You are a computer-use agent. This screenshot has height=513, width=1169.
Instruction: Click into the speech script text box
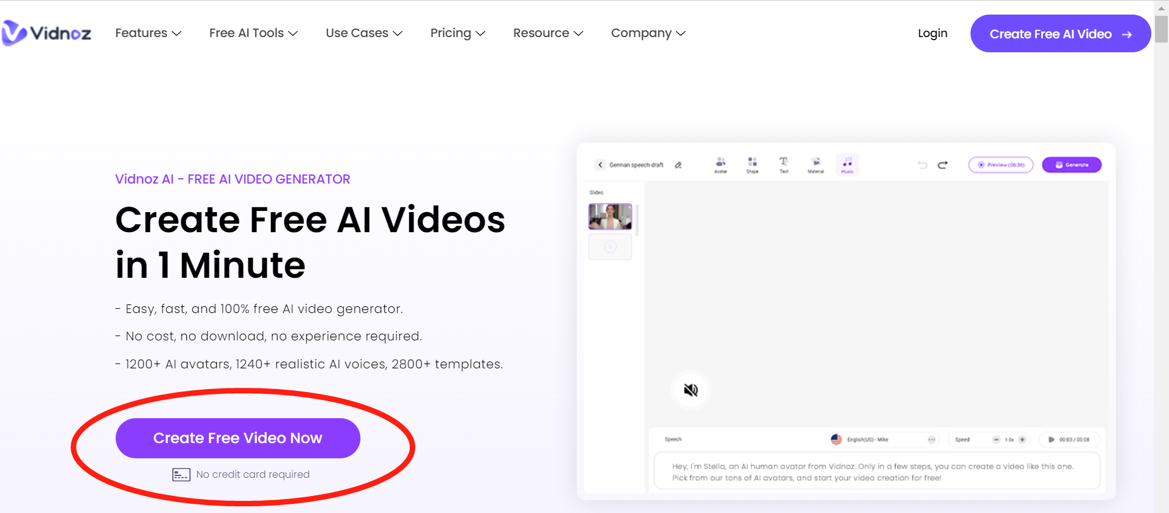[877, 472]
